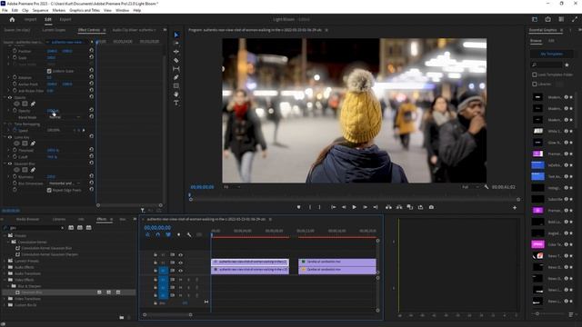Expand the Video Transitions folder
The height and width of the screenshot is (327, 582).
tap(5, 299)
